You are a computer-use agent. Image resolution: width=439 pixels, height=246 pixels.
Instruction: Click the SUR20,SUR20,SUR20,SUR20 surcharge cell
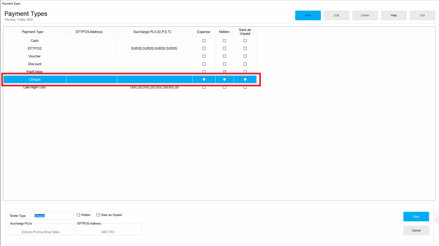154,48
